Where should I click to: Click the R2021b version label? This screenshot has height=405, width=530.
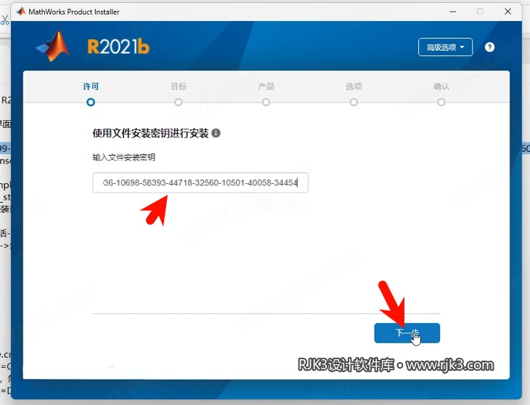coord(118,47)
